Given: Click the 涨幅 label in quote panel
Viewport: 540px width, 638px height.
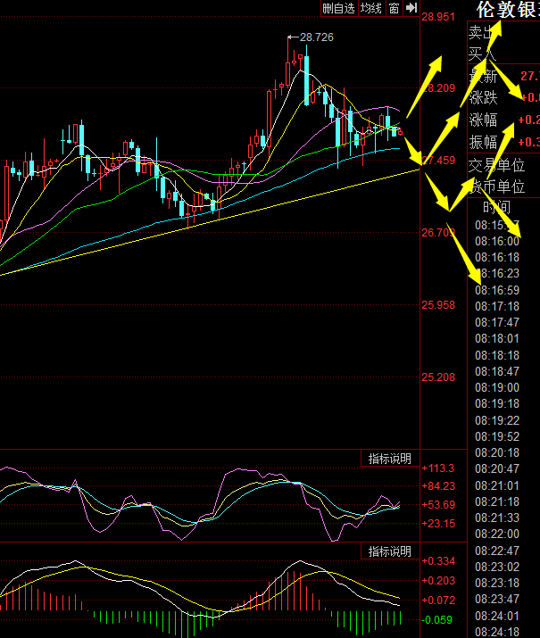Looking at the screenshot, I should click(x=484, y=120).
